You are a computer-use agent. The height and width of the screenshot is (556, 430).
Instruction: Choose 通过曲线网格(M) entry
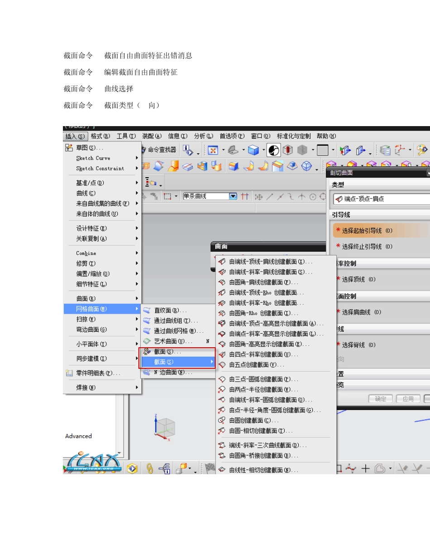178,331
